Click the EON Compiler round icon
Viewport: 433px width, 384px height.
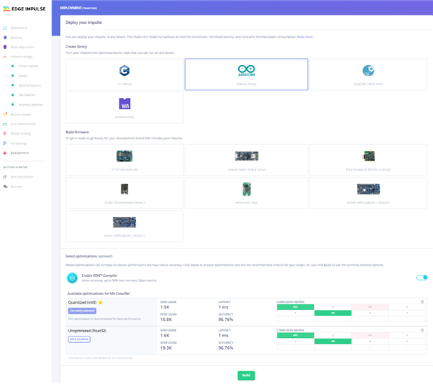pyautogui.click(x=73, y=278)
